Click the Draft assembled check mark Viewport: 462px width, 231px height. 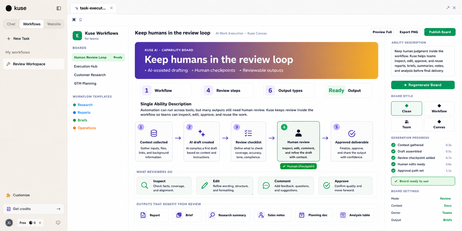click(x=393, y=152)
